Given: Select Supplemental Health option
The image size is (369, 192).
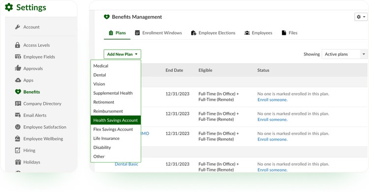Looking at the screenshot, I should [x=113, y=93].
